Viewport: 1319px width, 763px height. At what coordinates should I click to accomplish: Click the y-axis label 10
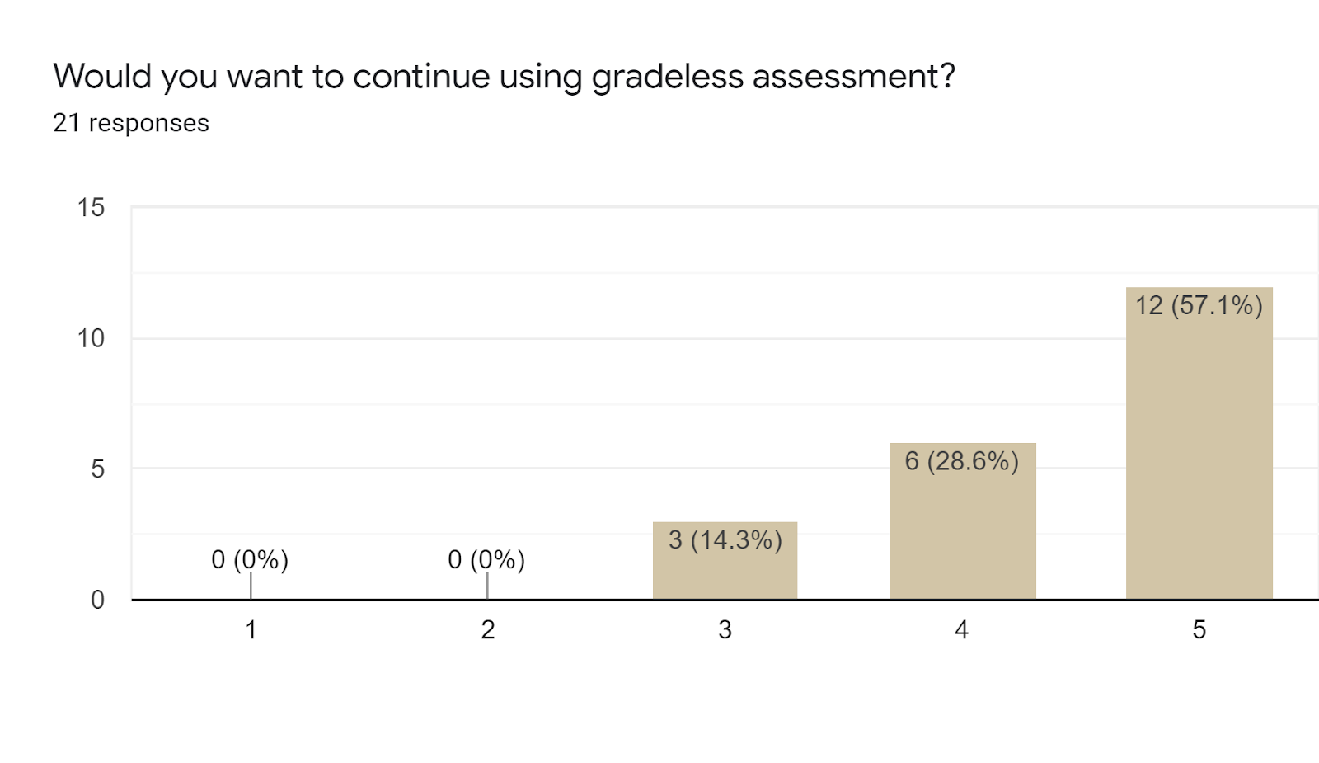coord(91,338)
